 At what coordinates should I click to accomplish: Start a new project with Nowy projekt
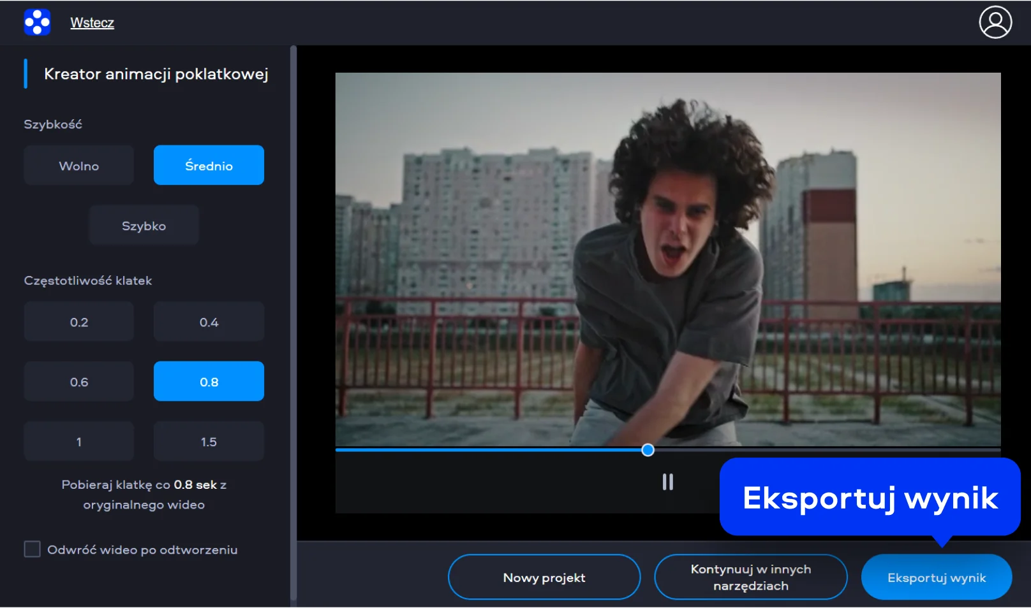(x=544, y=577)
